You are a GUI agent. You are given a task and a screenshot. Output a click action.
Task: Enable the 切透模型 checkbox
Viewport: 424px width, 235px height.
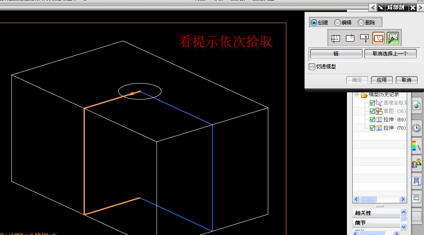(312, 67)
